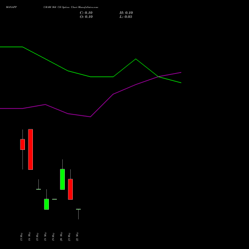The width and height of the screenshot is (249, 249).
Task: Click the '22 May' date label
Action: click(x=77, y=237)
